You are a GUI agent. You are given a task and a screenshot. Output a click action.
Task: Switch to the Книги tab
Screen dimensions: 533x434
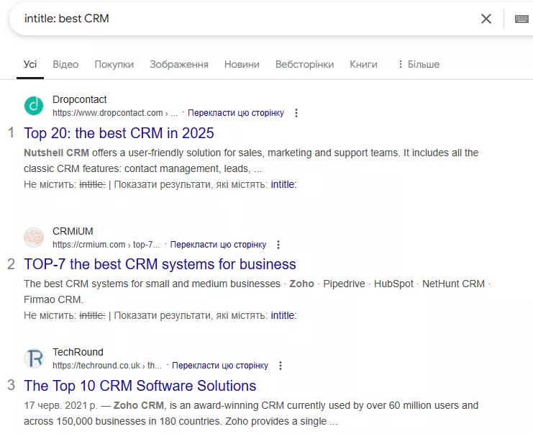(363, 64)
